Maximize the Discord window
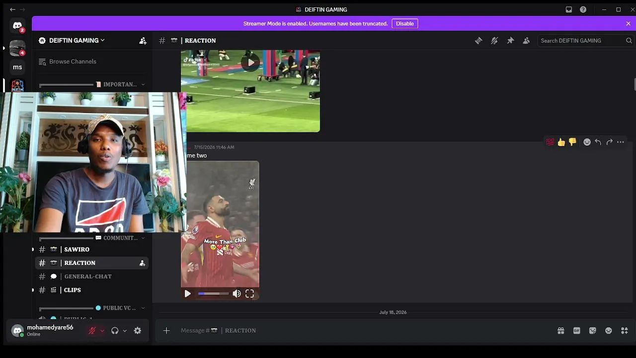 click(x=619, y=9)
